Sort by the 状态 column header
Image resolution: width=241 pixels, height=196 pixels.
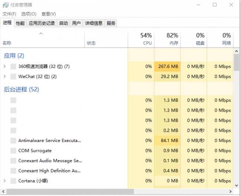pos(106,40)
